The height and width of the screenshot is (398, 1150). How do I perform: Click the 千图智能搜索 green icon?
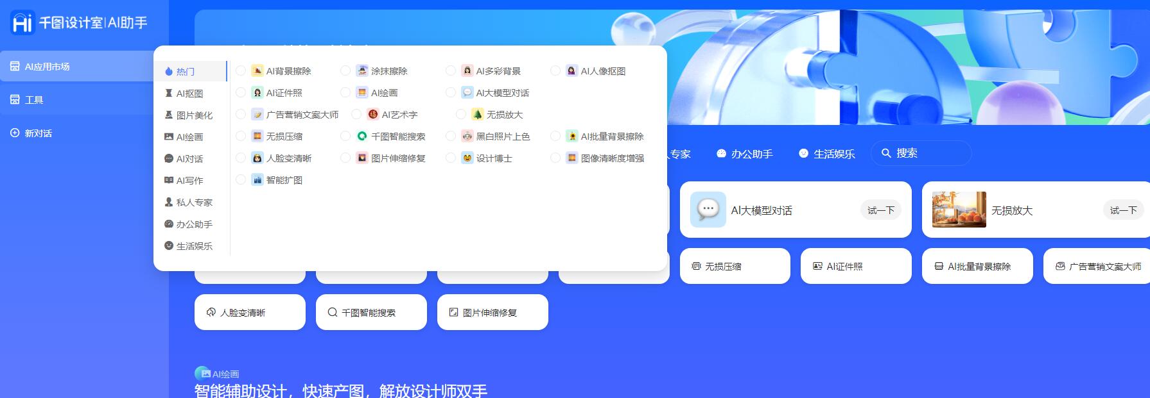point(362,137)
